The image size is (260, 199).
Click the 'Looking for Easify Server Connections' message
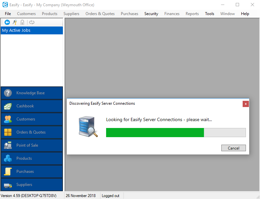pyautogui.click(x=159, y=120)
